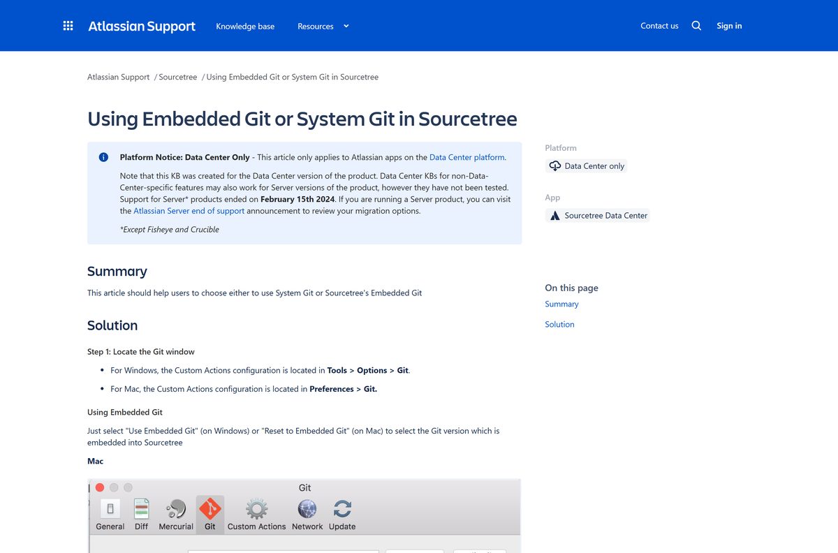The image size is (838, 553).
Task: Click the Data Center cloud icon
Action: [555, 166]
